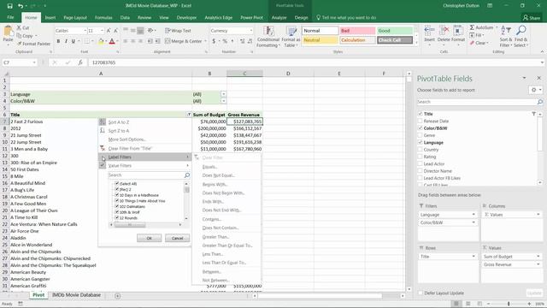The height and width of the screenshot is (308, 547).
Task: Open the Title column filter dropdown
Action: [x=189, y=115]
